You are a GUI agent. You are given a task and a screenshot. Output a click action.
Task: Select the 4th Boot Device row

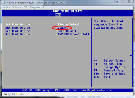[x=47, y=34]
